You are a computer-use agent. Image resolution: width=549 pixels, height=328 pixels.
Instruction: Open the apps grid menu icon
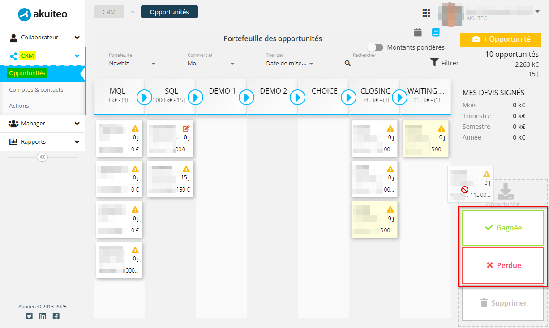pos(426,13)
